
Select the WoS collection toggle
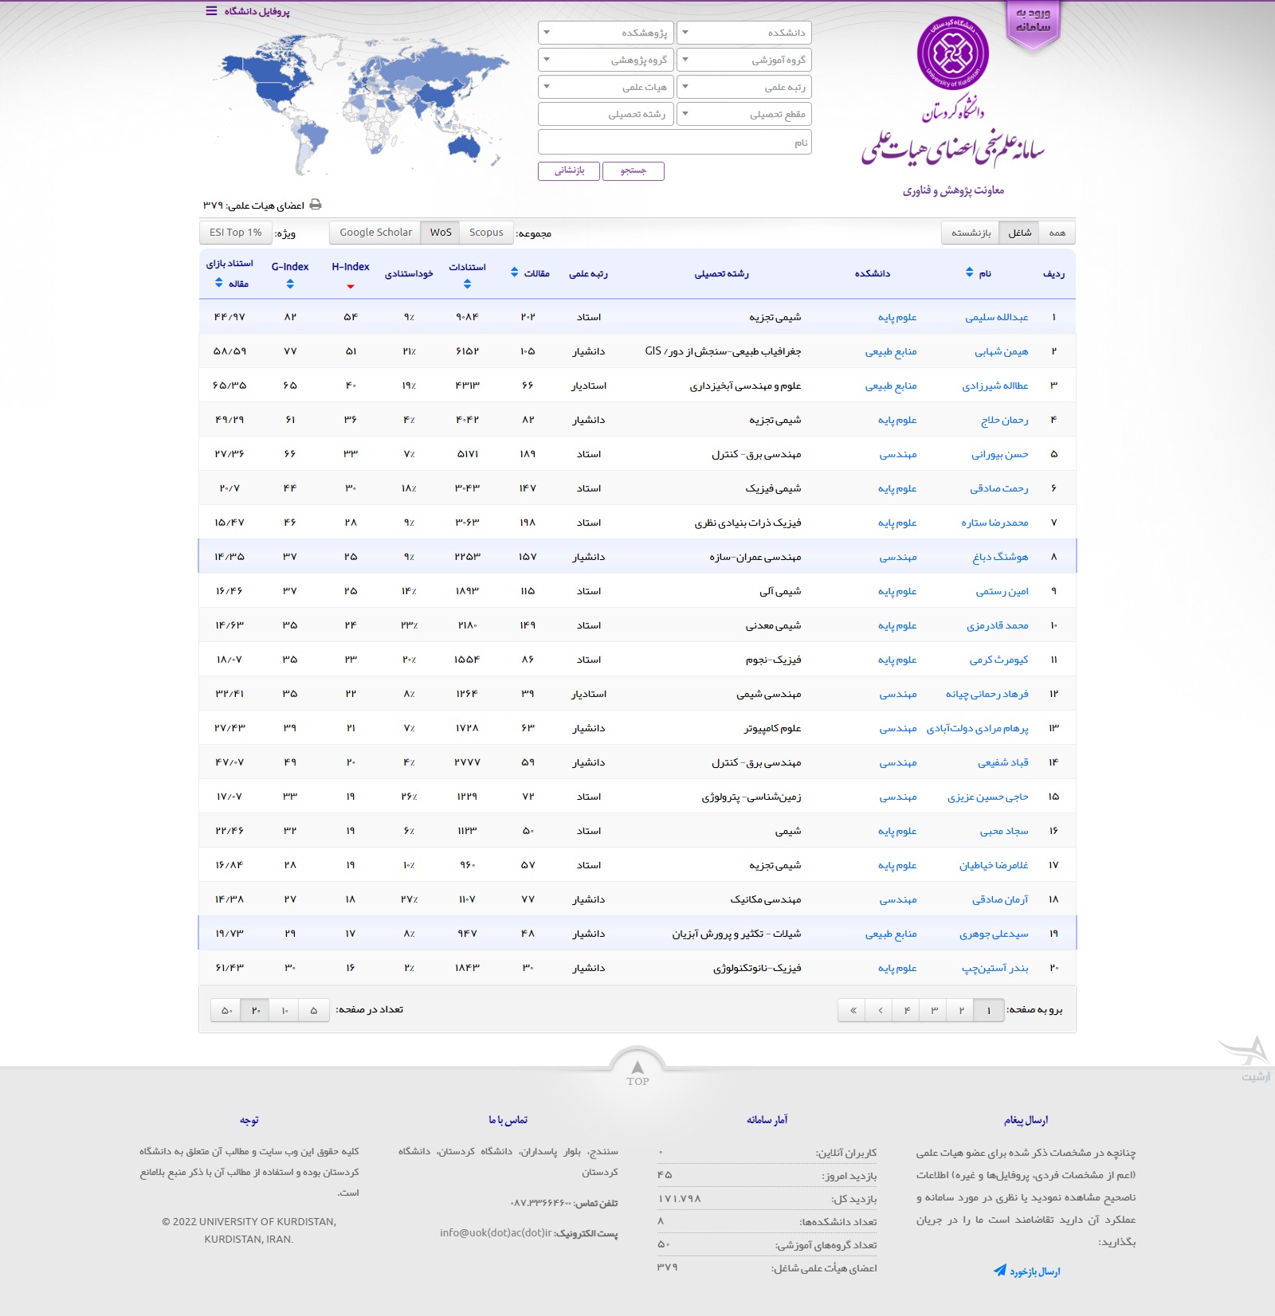tap(440, 233)
